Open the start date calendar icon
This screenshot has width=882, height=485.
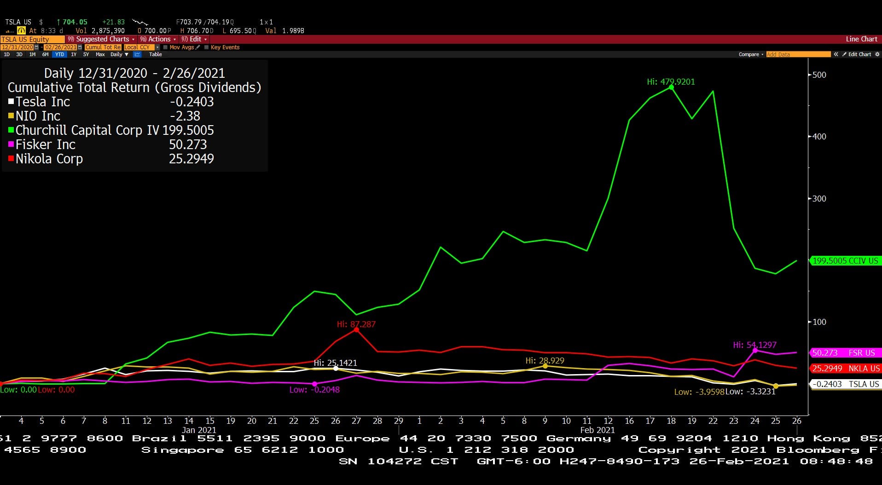coord(37,47)
